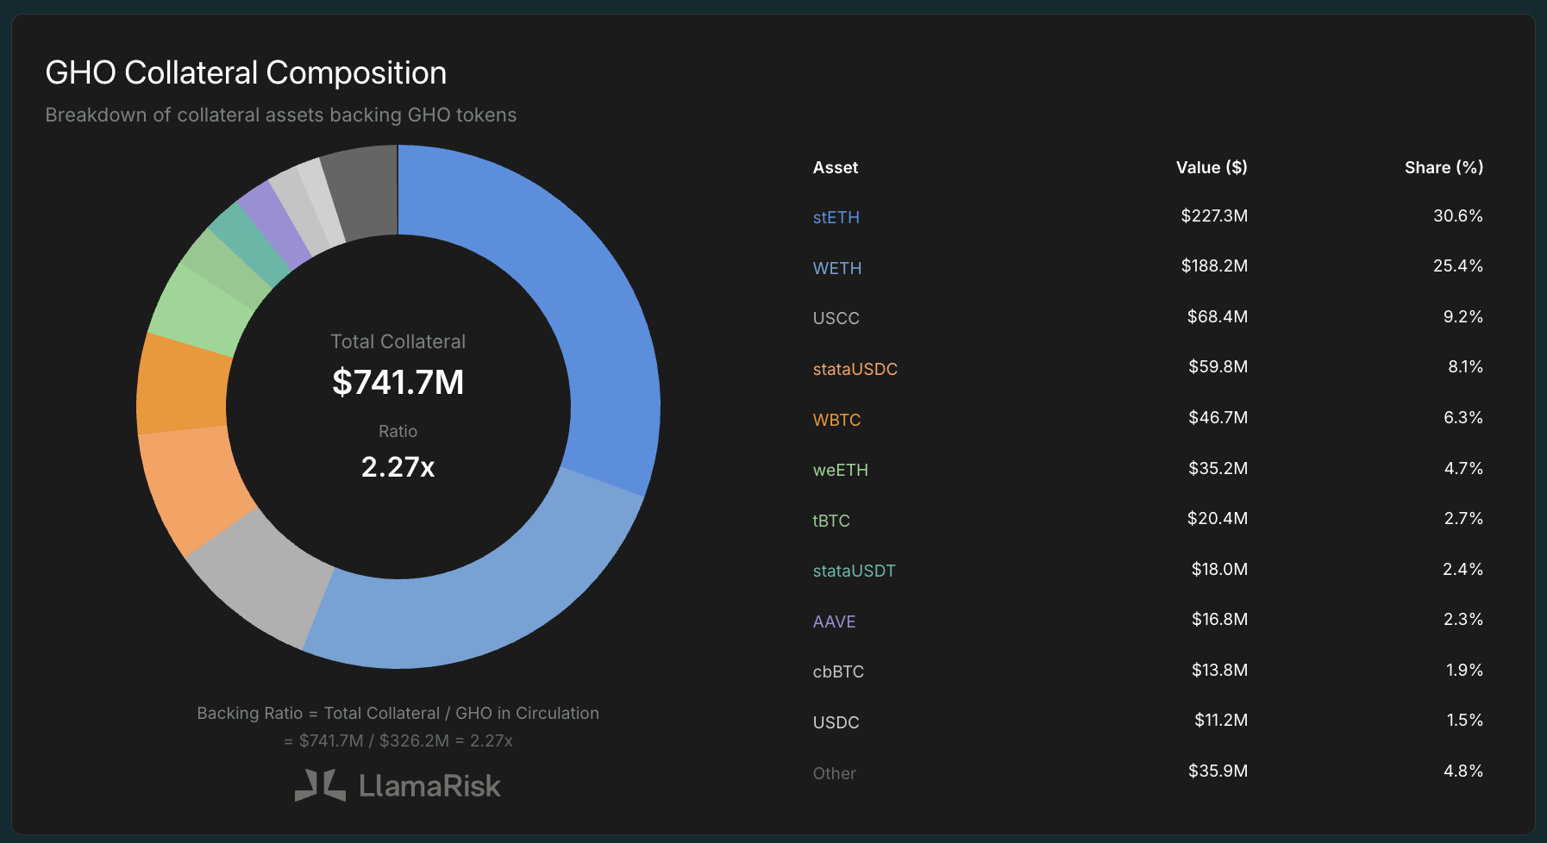The height and width of the screenshot is (843, 1547).
Task: Click the Asset column header
Action: tap(835, 167)
